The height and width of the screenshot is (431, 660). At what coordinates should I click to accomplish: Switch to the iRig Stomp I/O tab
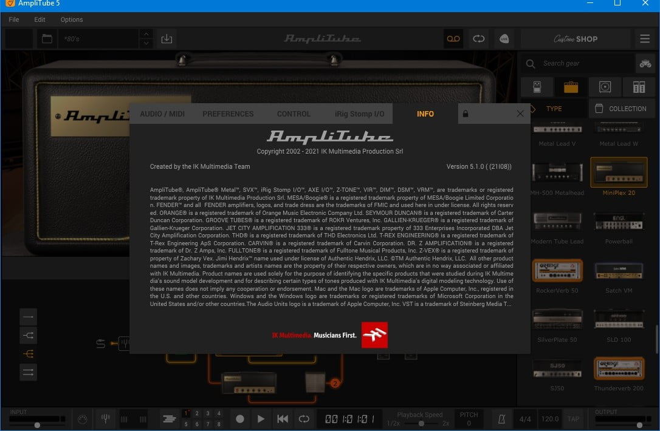(x=359, y=114)
